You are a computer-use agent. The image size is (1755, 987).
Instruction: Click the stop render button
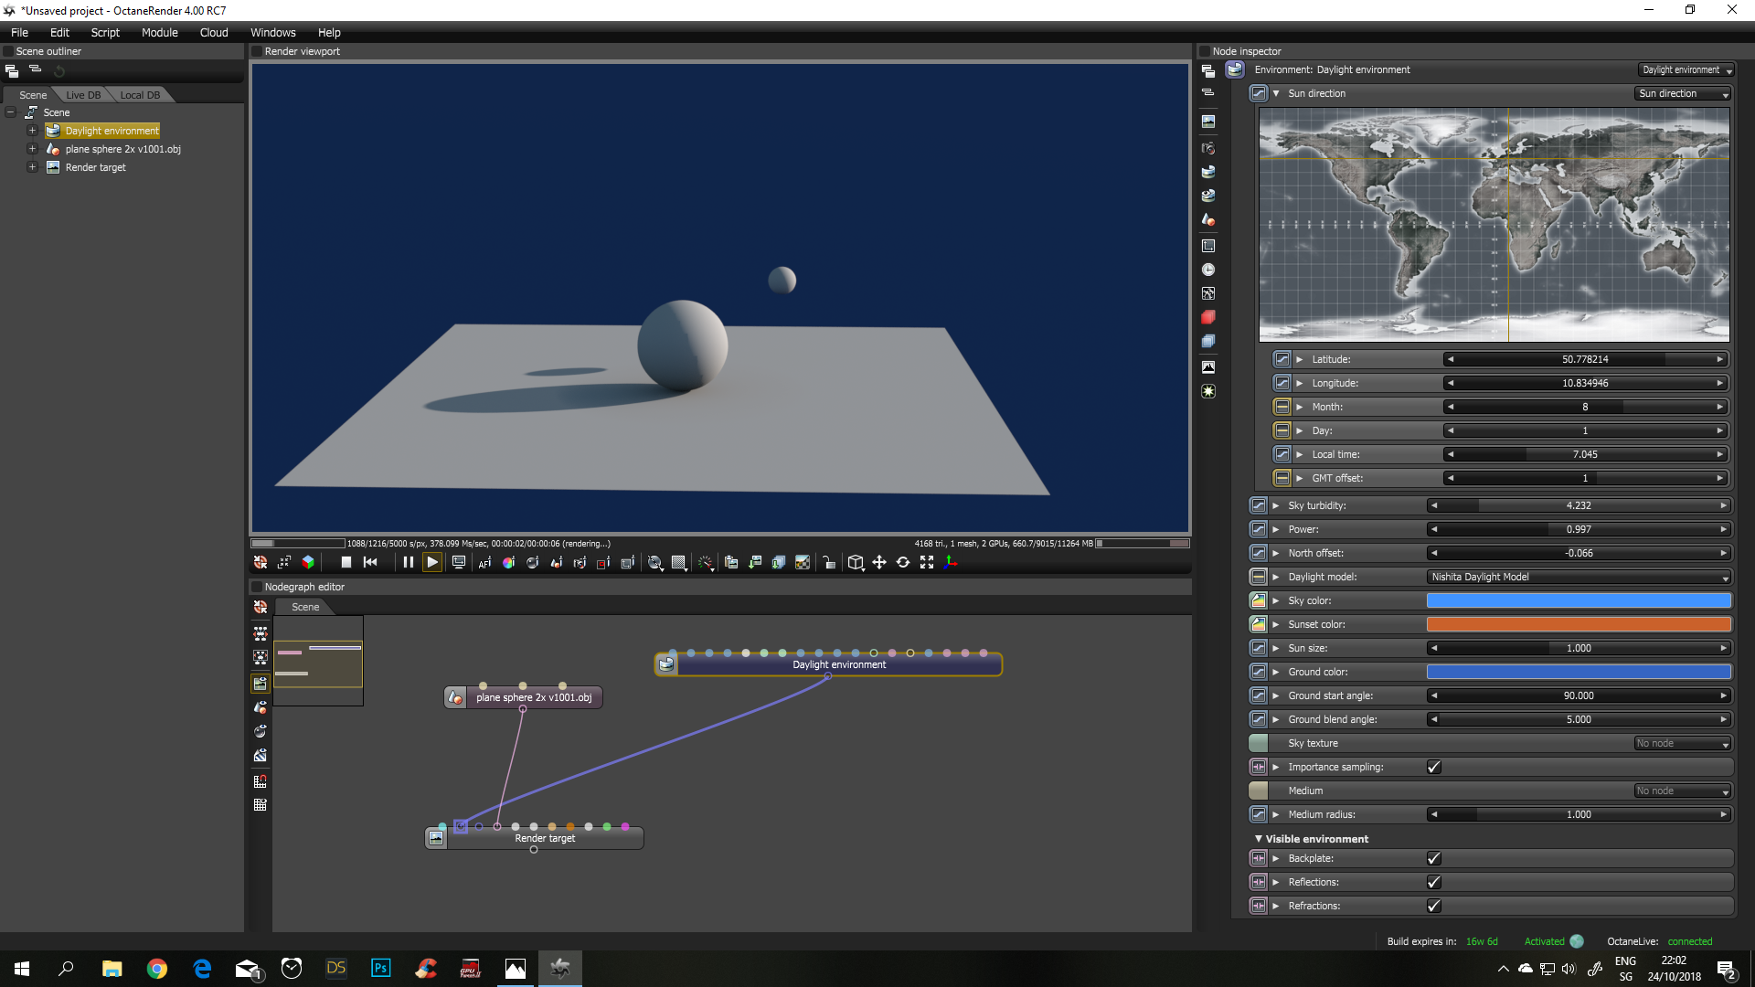(346, 563)
